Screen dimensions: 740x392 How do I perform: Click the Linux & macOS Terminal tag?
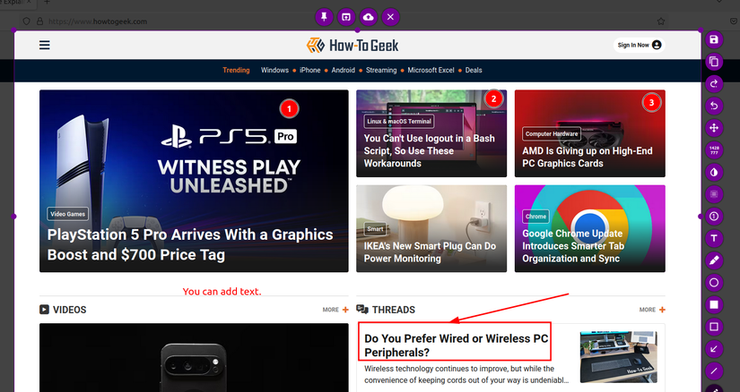point(399,121)
